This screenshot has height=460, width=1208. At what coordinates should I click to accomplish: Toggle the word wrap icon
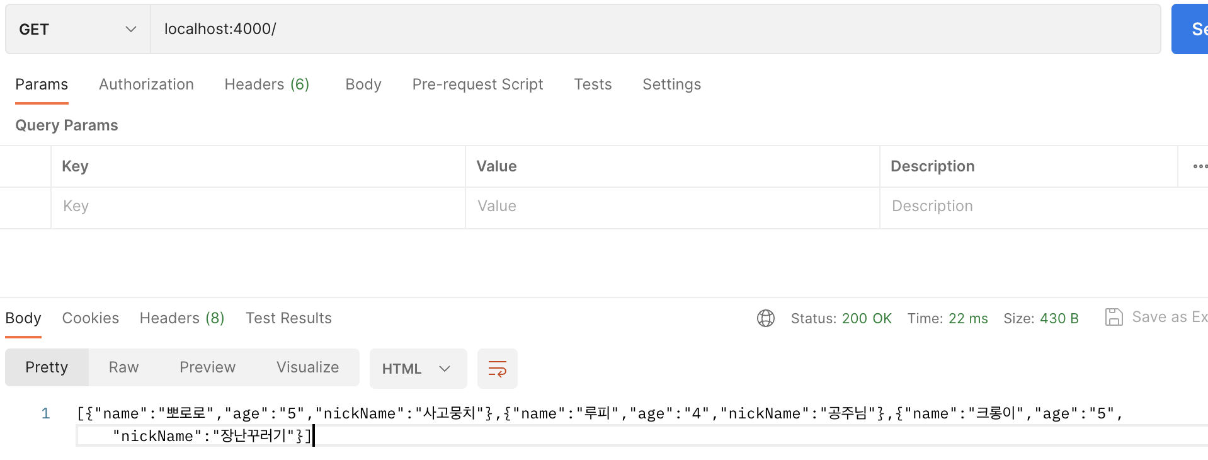497,369
